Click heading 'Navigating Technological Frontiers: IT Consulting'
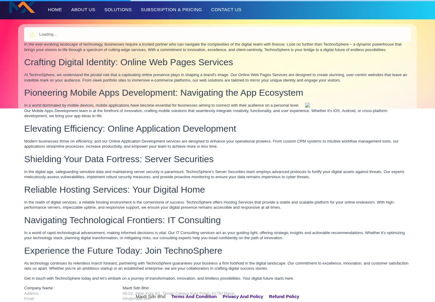 coord(122,220)
